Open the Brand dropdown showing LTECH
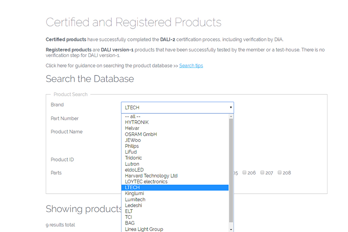Screen dimensions: 348x232 pyautogui.click(x=177, y=108)
